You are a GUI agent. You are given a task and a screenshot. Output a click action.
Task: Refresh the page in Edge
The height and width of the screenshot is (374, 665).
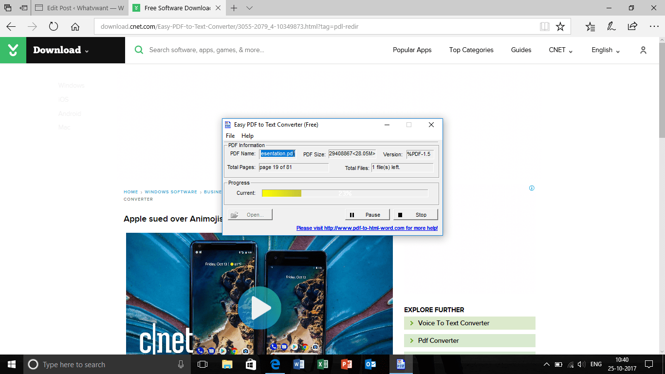click(x=54, y=27)
